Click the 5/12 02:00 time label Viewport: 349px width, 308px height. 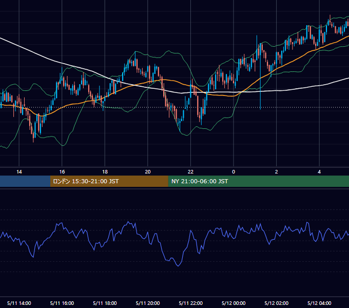tap(277, 303)
